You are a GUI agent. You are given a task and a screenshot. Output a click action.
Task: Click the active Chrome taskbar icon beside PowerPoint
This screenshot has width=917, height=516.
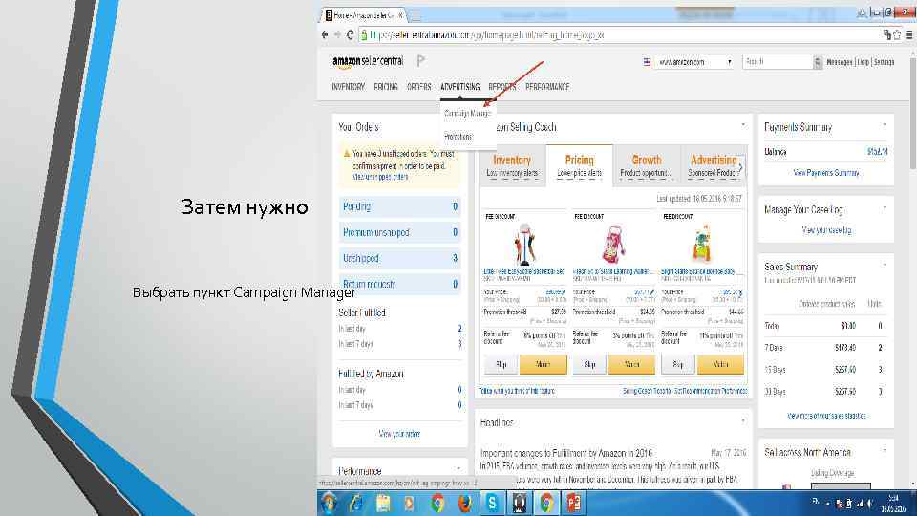click(x=546, y=504)
